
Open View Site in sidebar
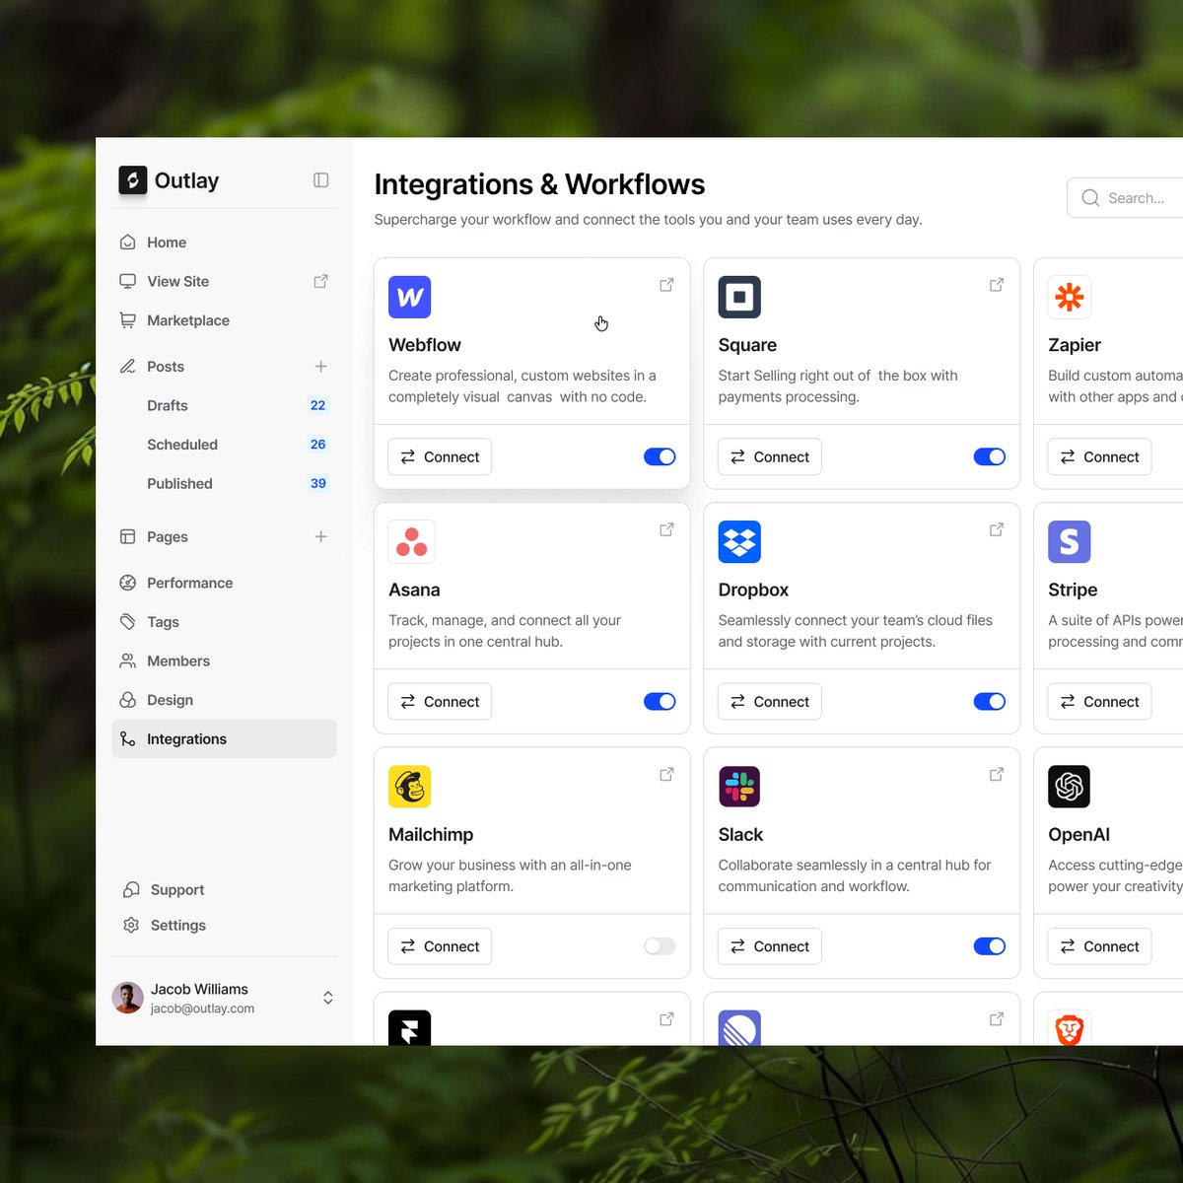[x=224, y=282]
